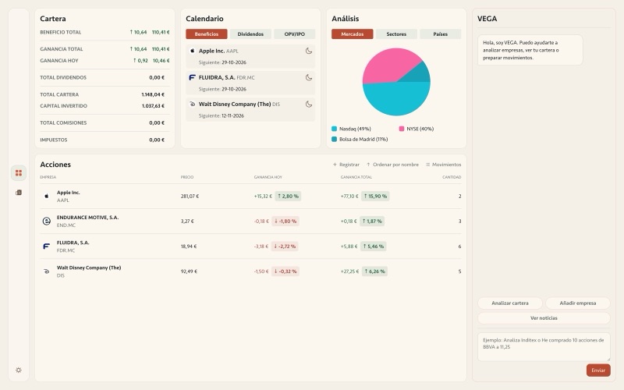The image size is (624, 390).
Task: Click Endurance's 1,87 % total gain badge
Action: 372,222
